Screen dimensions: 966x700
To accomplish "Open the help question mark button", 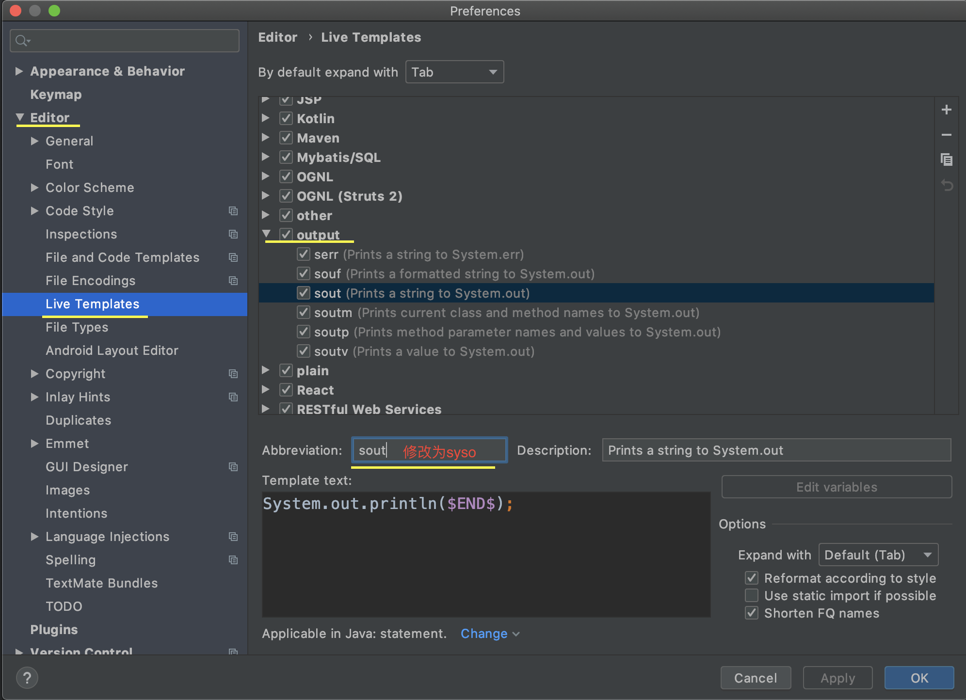I will 27,677.
